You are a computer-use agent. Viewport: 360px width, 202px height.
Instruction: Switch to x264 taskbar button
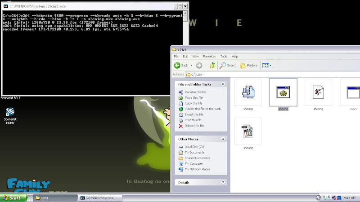coord(55,198)
